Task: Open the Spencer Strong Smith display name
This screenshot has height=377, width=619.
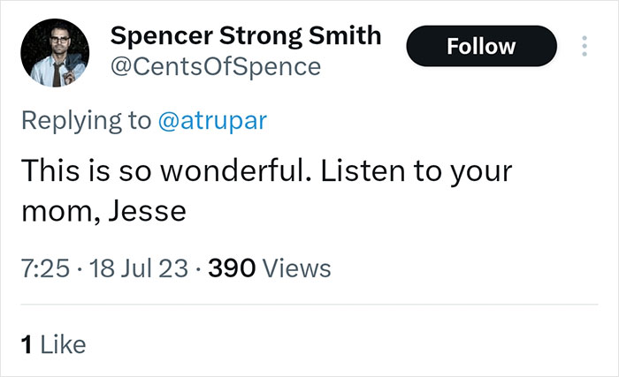Action: tap(246, 36)
